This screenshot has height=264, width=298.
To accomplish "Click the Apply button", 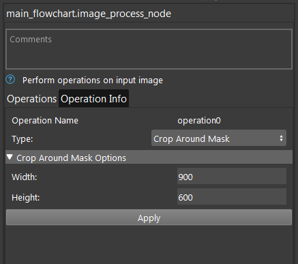I will [x=149, y=218].
